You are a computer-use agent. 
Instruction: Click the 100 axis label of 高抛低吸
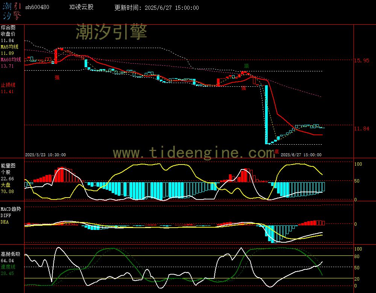(x=358, y=249)
